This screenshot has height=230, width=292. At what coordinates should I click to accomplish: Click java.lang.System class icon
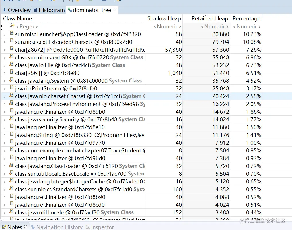[x=12, y=80]
